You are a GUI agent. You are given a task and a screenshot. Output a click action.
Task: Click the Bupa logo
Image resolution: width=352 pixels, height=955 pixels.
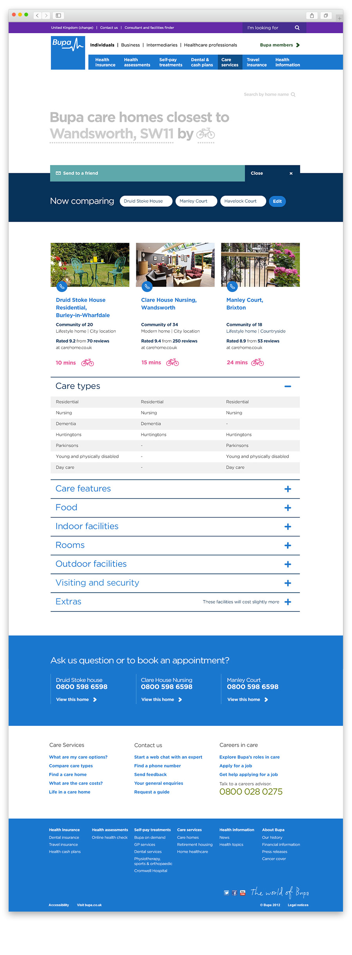68,52
